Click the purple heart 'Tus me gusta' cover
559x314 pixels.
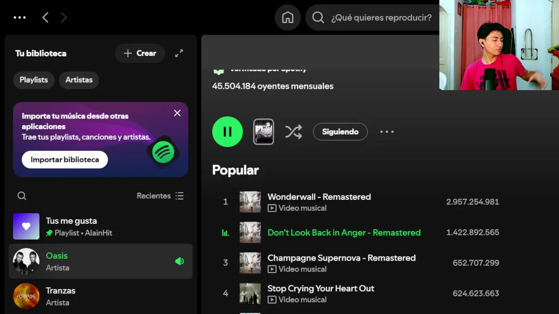[x=26, y=226]
